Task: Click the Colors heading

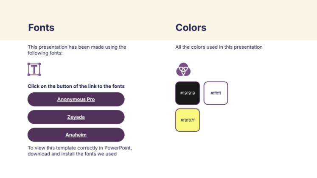Action: (x=191, y=28)
